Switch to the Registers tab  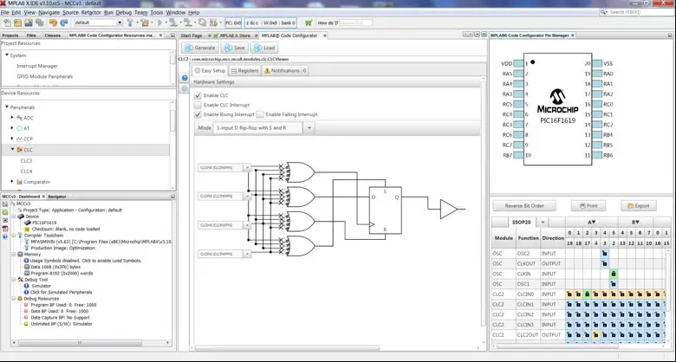244,71
